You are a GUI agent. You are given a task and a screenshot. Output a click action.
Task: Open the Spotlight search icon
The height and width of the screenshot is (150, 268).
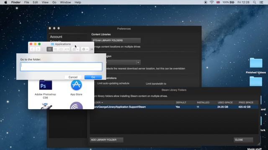click(x=255, y=2)
